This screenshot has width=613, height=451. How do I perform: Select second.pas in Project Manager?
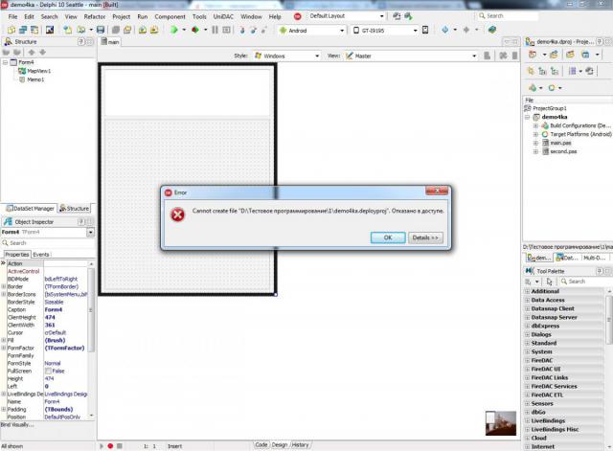[563, 151]
